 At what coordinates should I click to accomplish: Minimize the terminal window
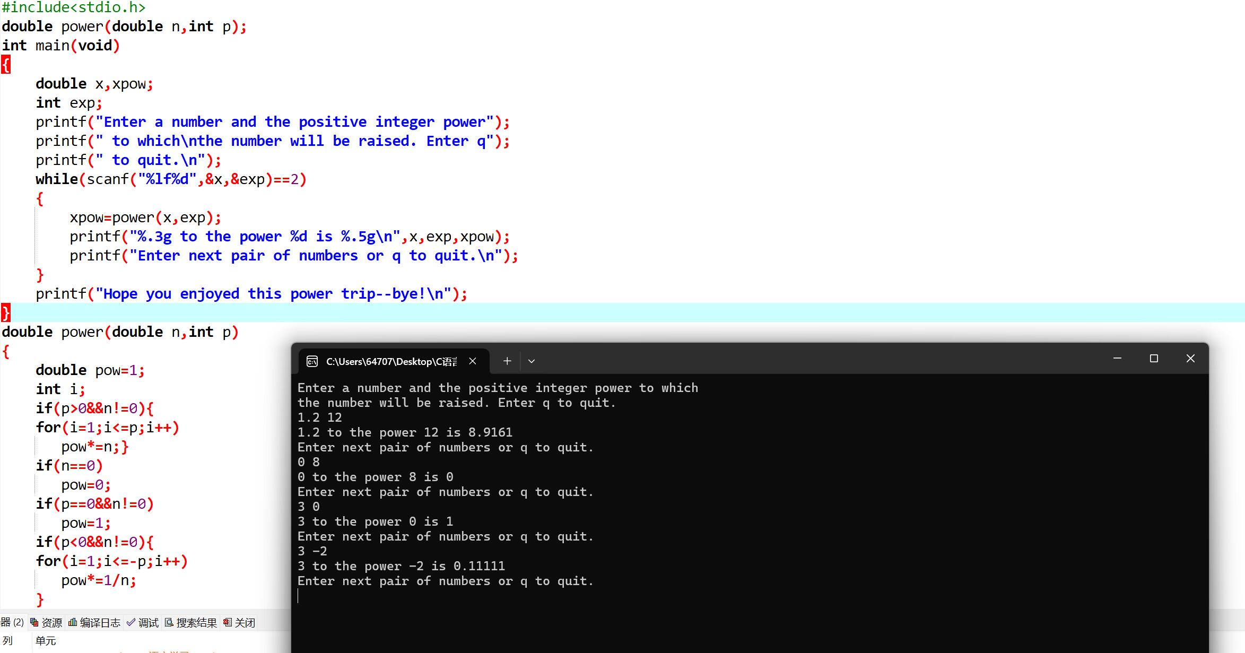pyautogui.click(x=1117, y=359)
